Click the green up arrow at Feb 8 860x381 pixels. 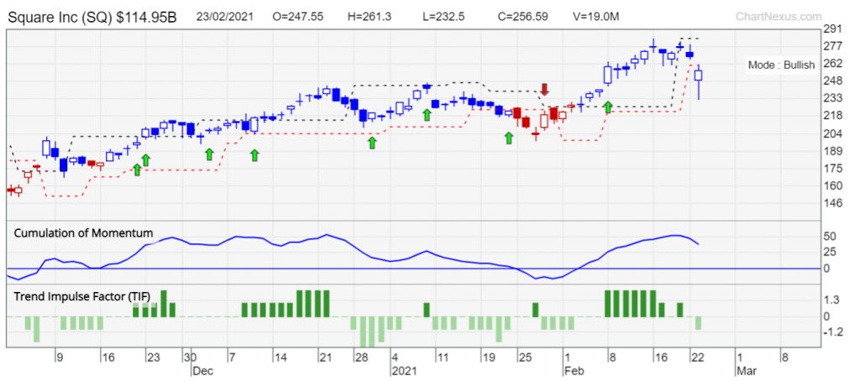[x=608, y=107]
